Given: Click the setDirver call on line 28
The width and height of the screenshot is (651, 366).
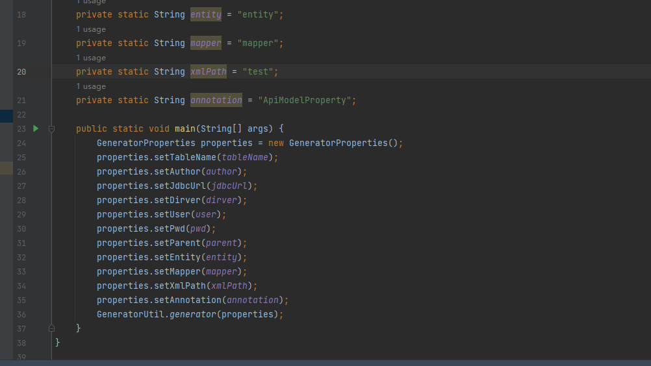Looking at the screenshot, I should pos(177,201).
